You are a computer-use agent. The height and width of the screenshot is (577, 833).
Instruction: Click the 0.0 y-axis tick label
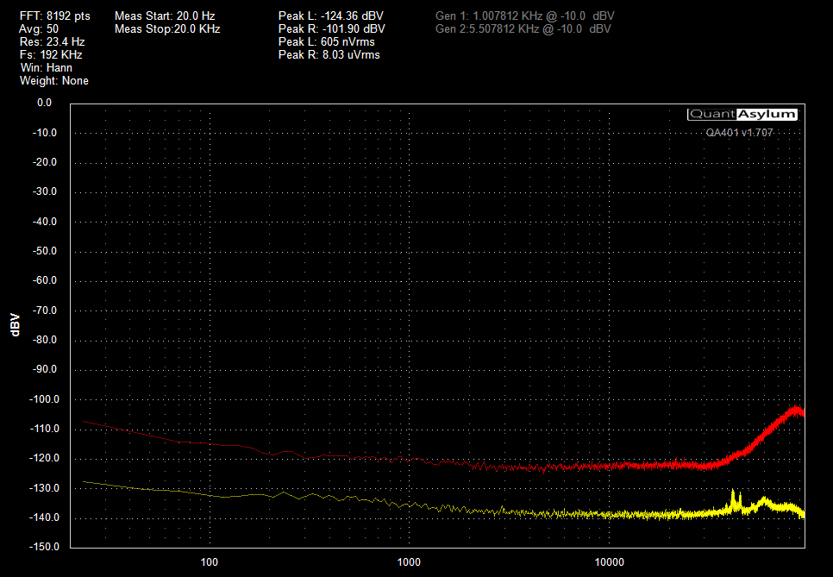point(44,103)
